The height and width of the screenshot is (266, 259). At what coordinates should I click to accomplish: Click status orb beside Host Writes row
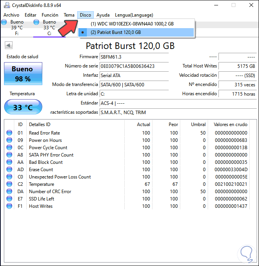point(9,206)
